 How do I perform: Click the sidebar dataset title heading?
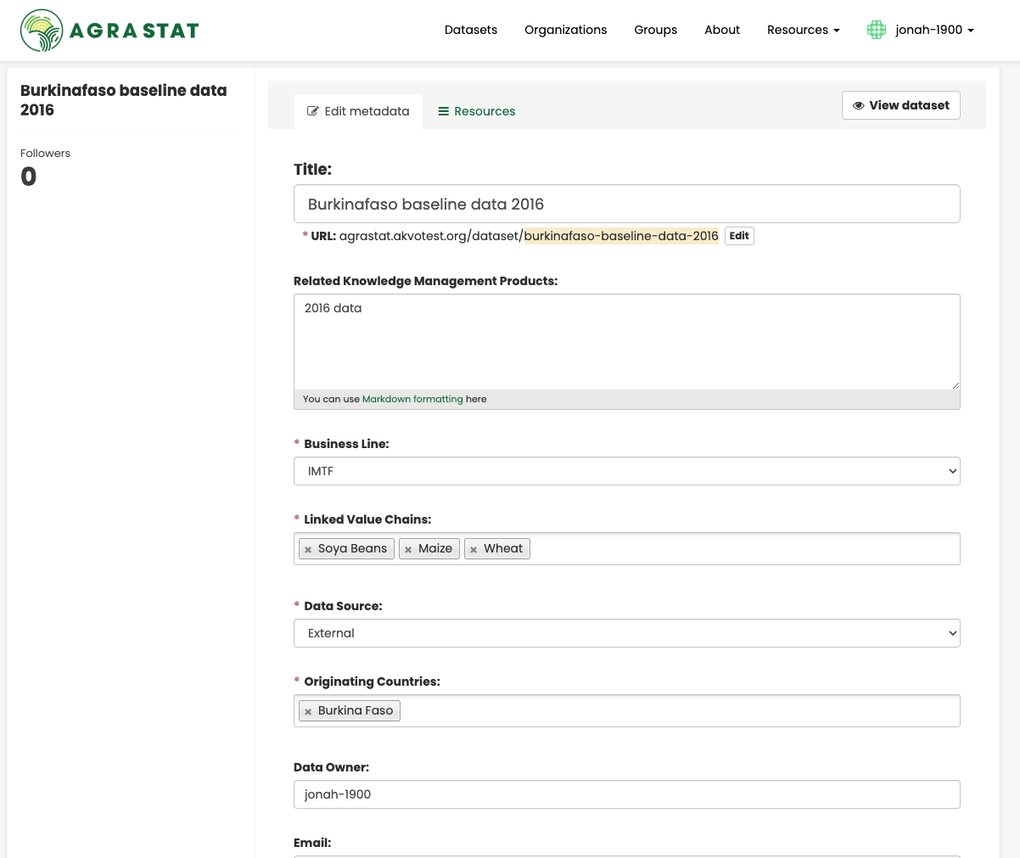(x=124, y=100)
